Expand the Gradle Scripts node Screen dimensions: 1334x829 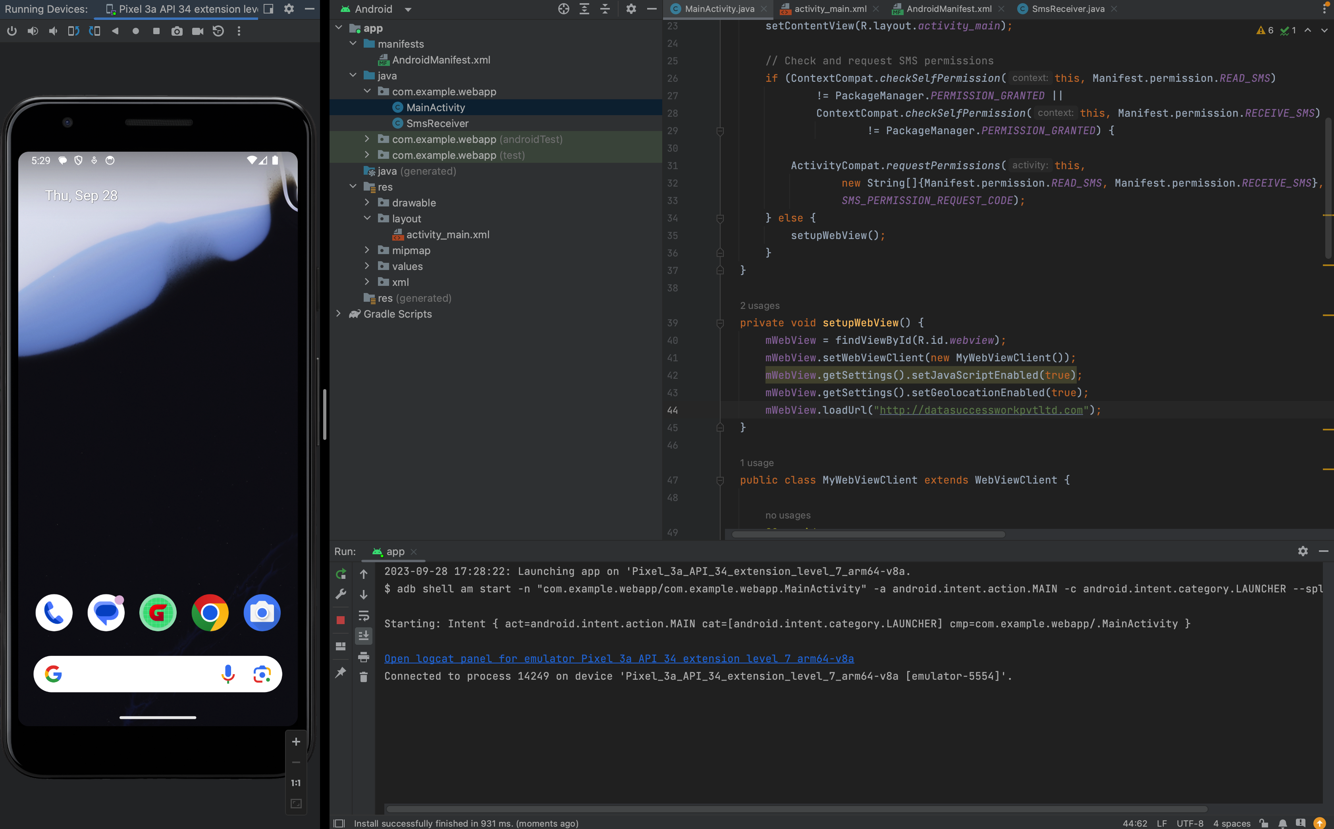(x=338, y=314)
